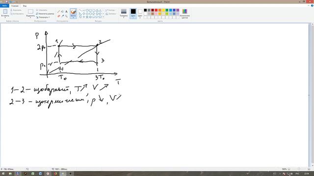The image size is (314, 176).
Task: Select the Fill with color bucket tool
Action: coord(62,12)
